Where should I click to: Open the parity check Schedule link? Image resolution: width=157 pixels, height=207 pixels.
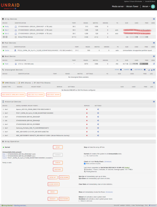click(108, 161)
